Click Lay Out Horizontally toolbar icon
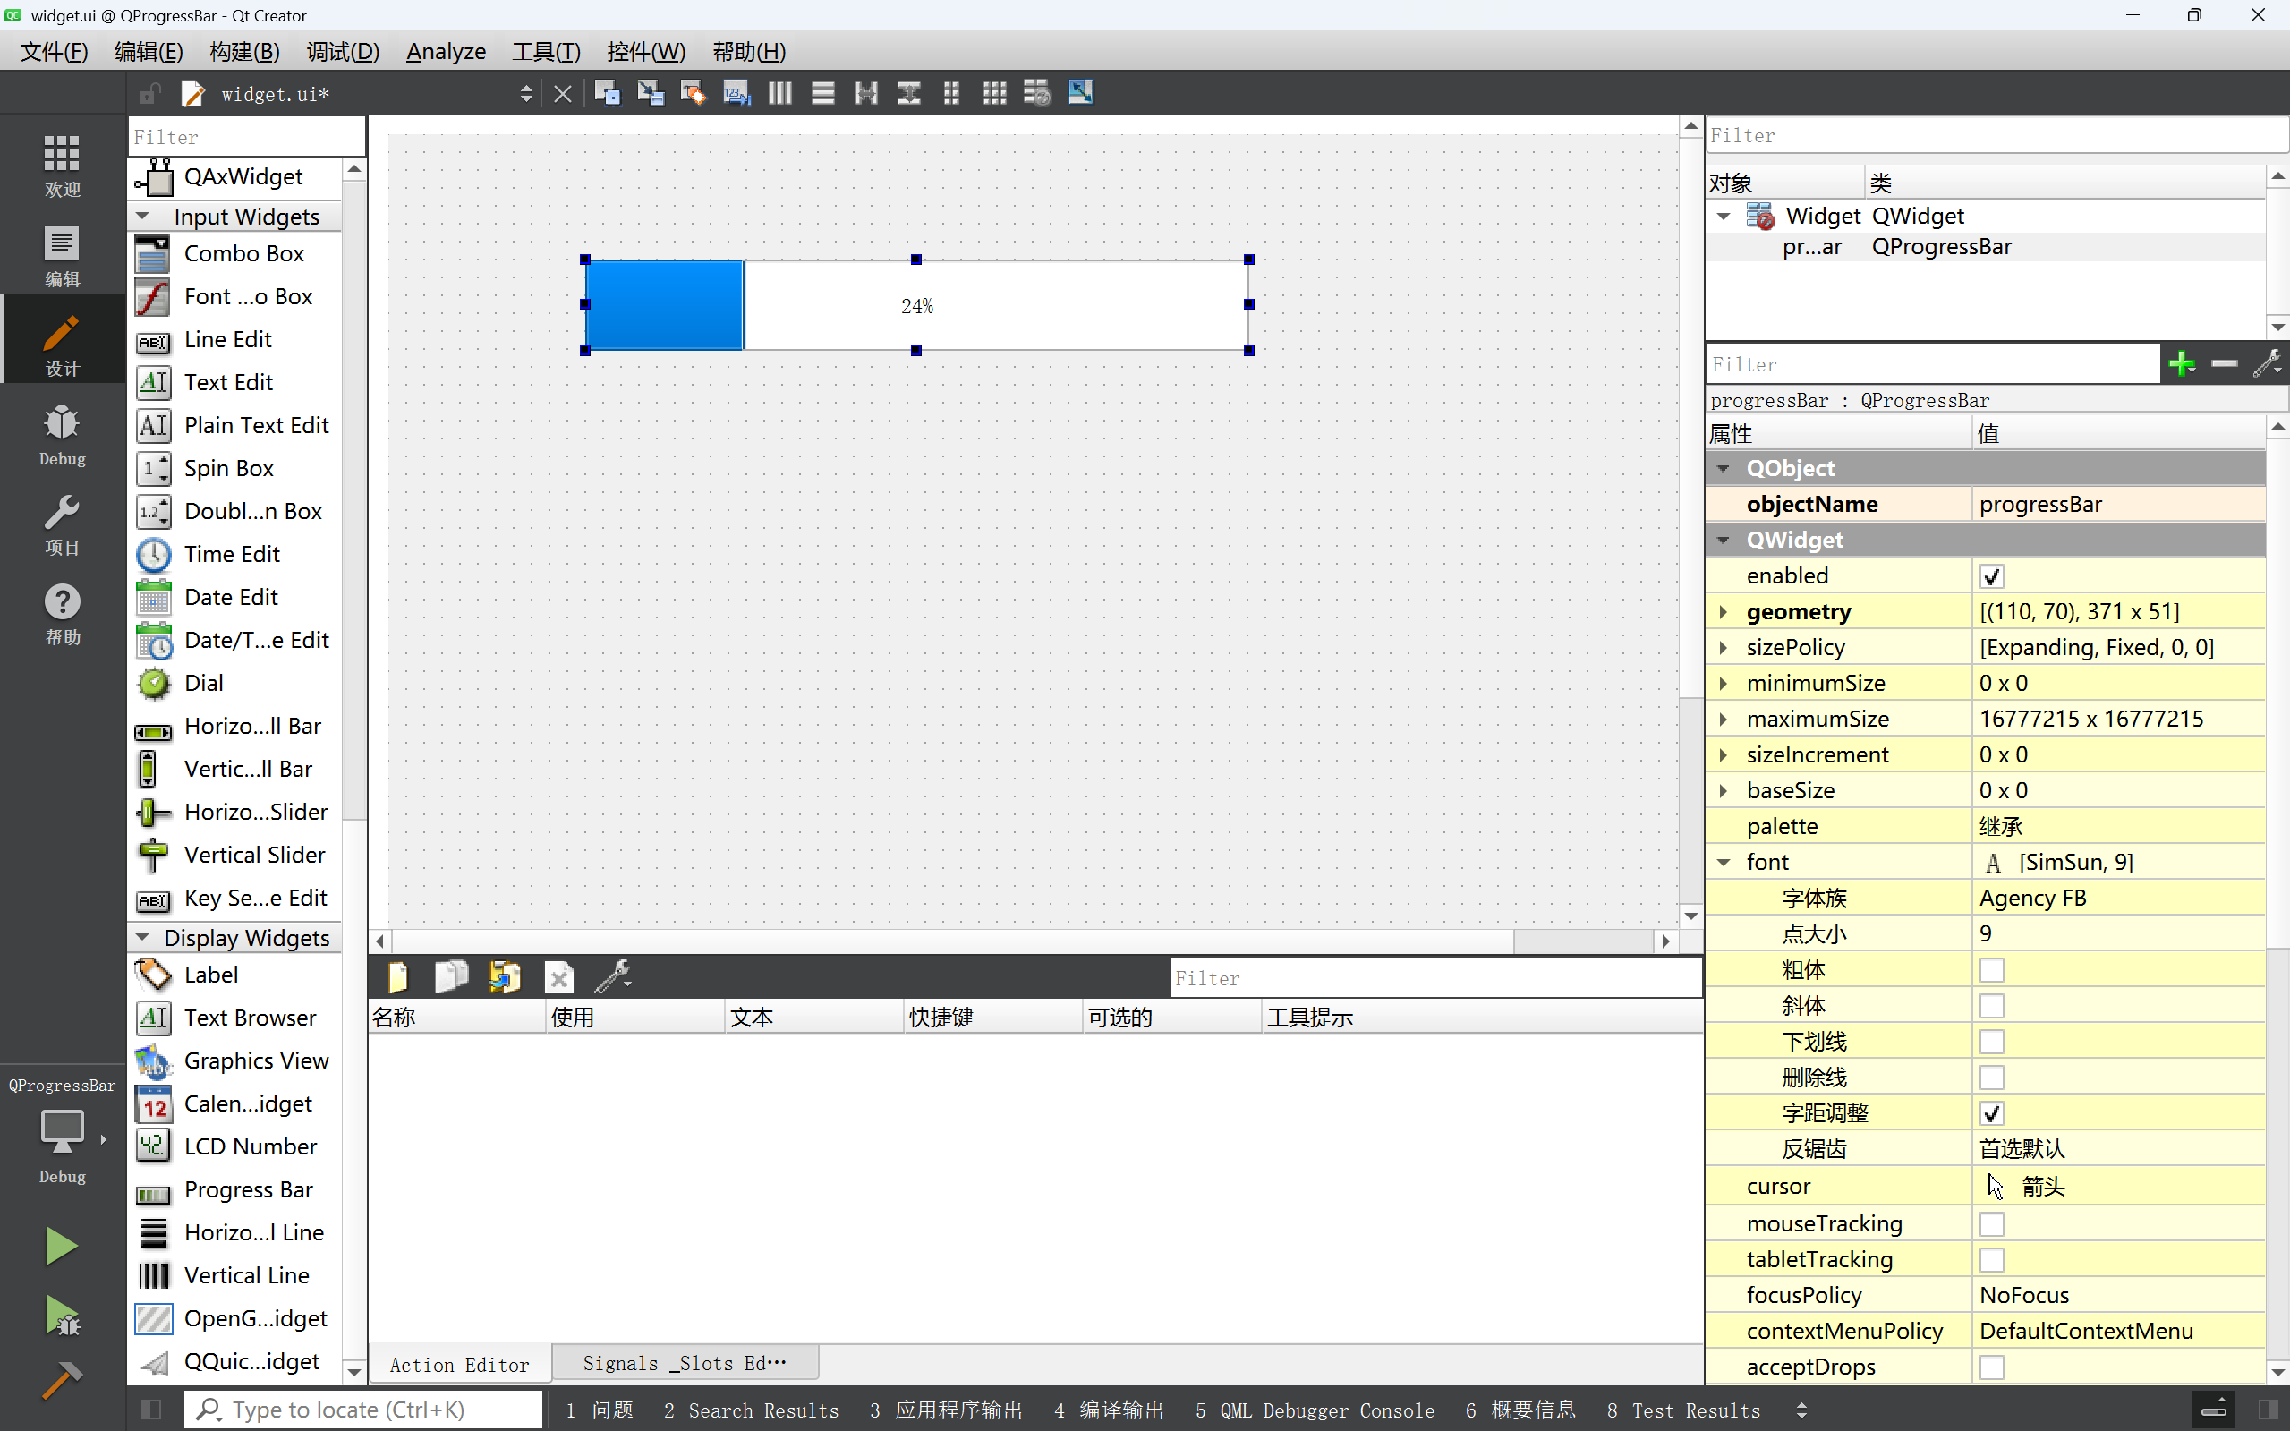This screenshot has width=2290, height=1431. click(x=779, y=93)
